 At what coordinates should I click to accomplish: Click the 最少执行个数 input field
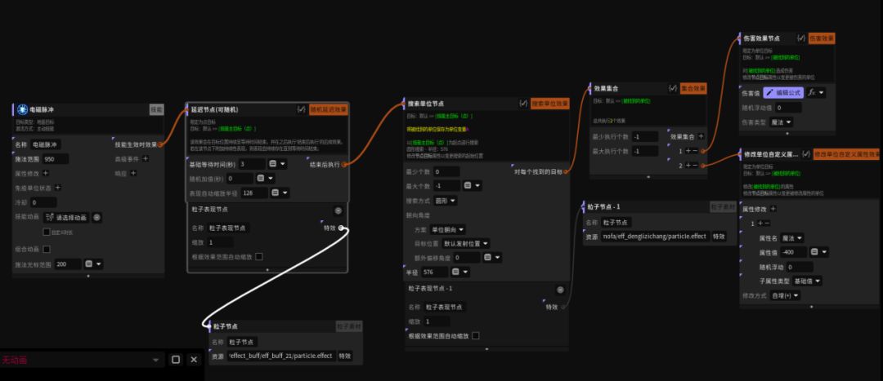point(644,136)
